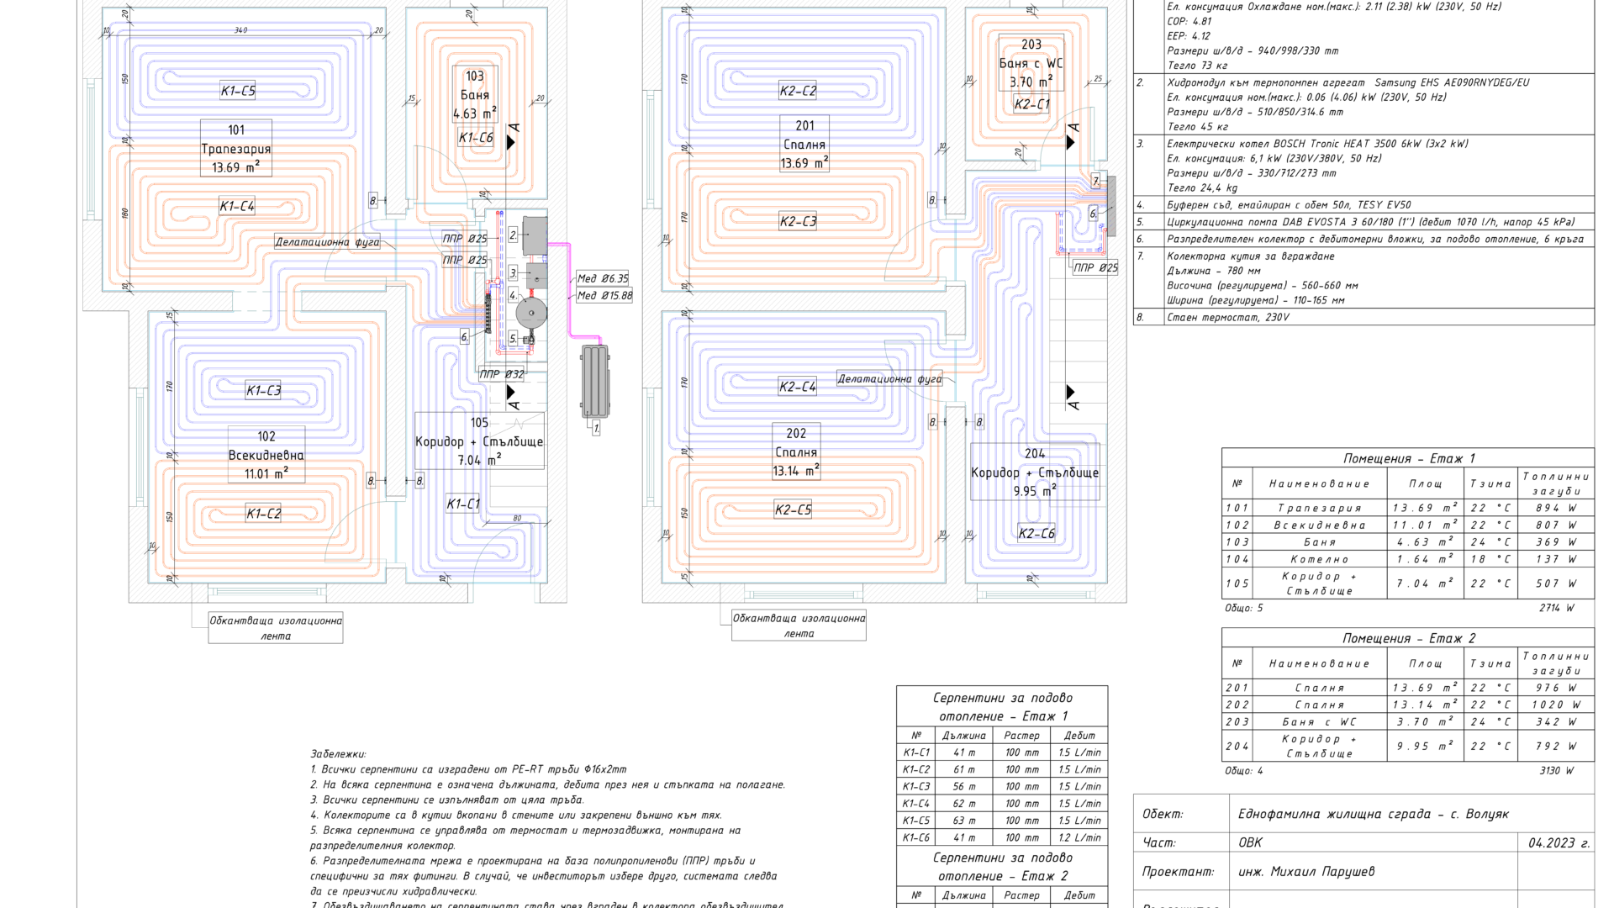Viewport: 1614px width, 908px height.
Task: Click the Делатационна фуга label near K1-C4
Action: click(x=327, y=242)
